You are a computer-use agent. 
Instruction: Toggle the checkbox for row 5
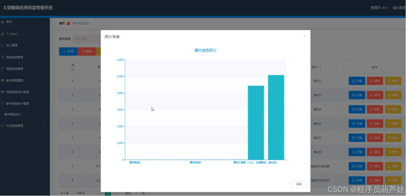pyautogui.click(x=64, y=138)
